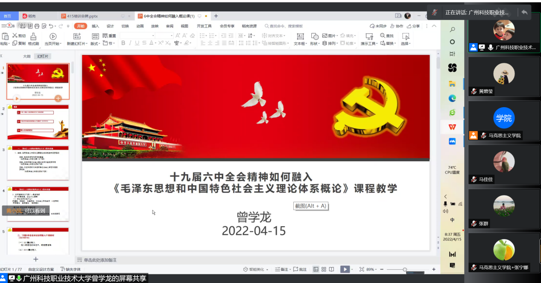541x283 pixels.
Task: Click New Slide (新建幻灯片) icon
Action: click(x=77, y=36)
